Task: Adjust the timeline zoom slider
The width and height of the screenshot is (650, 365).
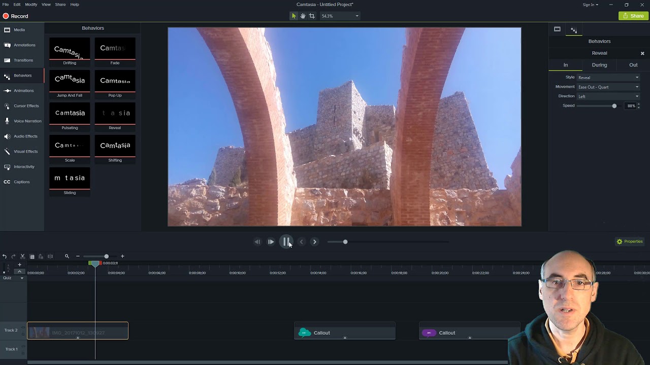Action: 106,257
